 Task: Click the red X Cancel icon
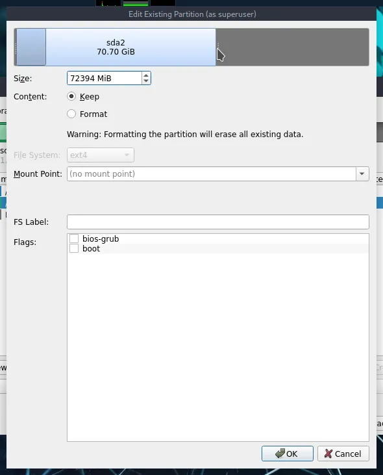[328, 454]
